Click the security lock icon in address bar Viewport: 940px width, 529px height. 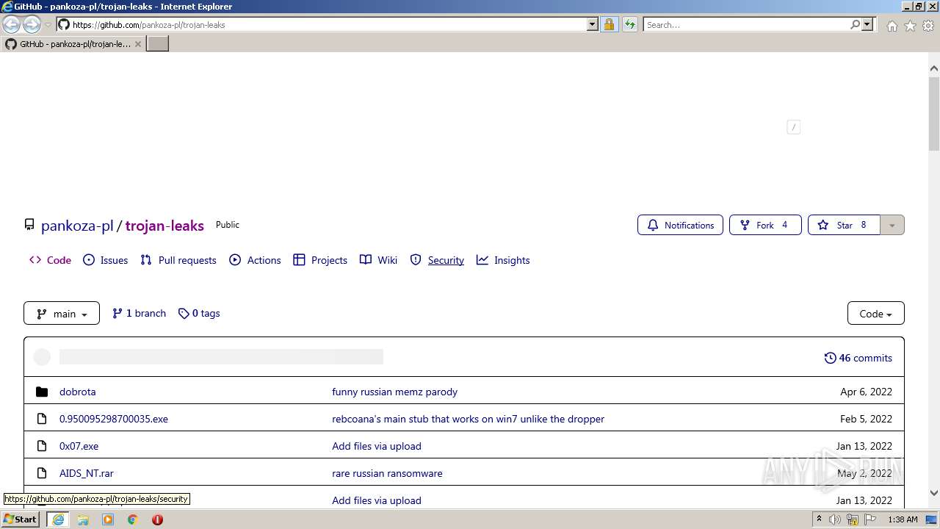[x=609, y=24]
